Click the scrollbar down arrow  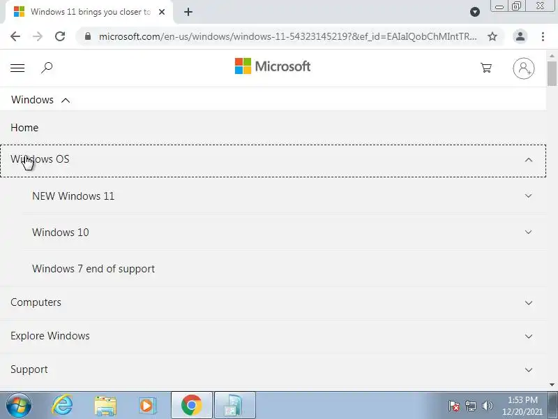pos(552,385)
